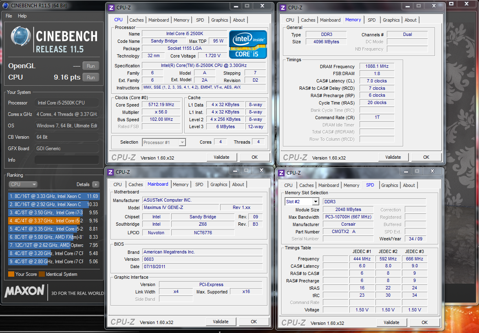Click the Core Voltage 1.720 V value
The image size is (479, 333).
pos(213,55)
